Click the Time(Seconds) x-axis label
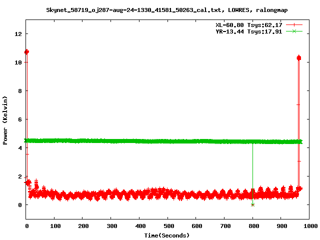This screenshot has height=240, width=320. point(166,235)
